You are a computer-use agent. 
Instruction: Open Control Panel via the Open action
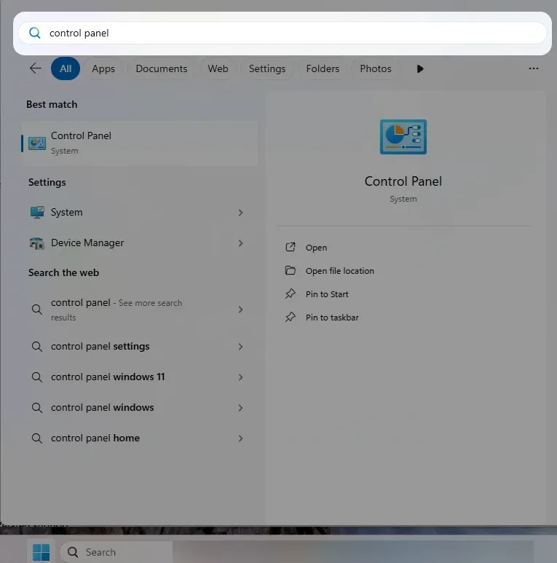pyautogui.click(x=316, y=248)
